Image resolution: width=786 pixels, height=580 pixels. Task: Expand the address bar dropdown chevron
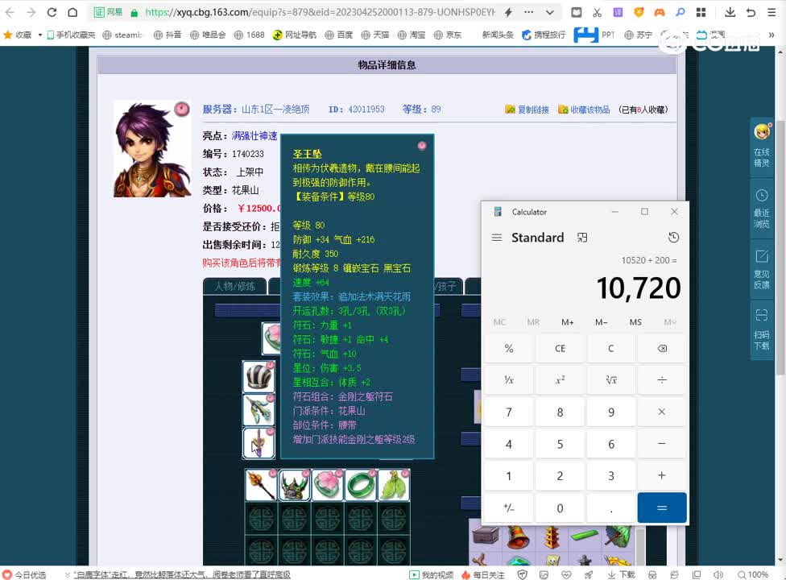(550, 13)
